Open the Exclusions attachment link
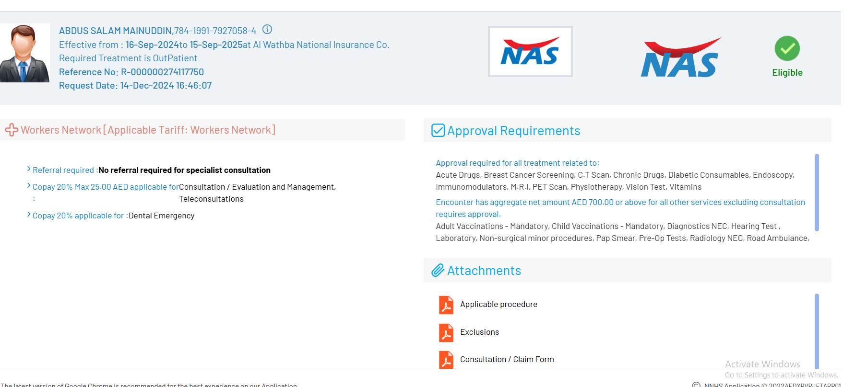 479,332
